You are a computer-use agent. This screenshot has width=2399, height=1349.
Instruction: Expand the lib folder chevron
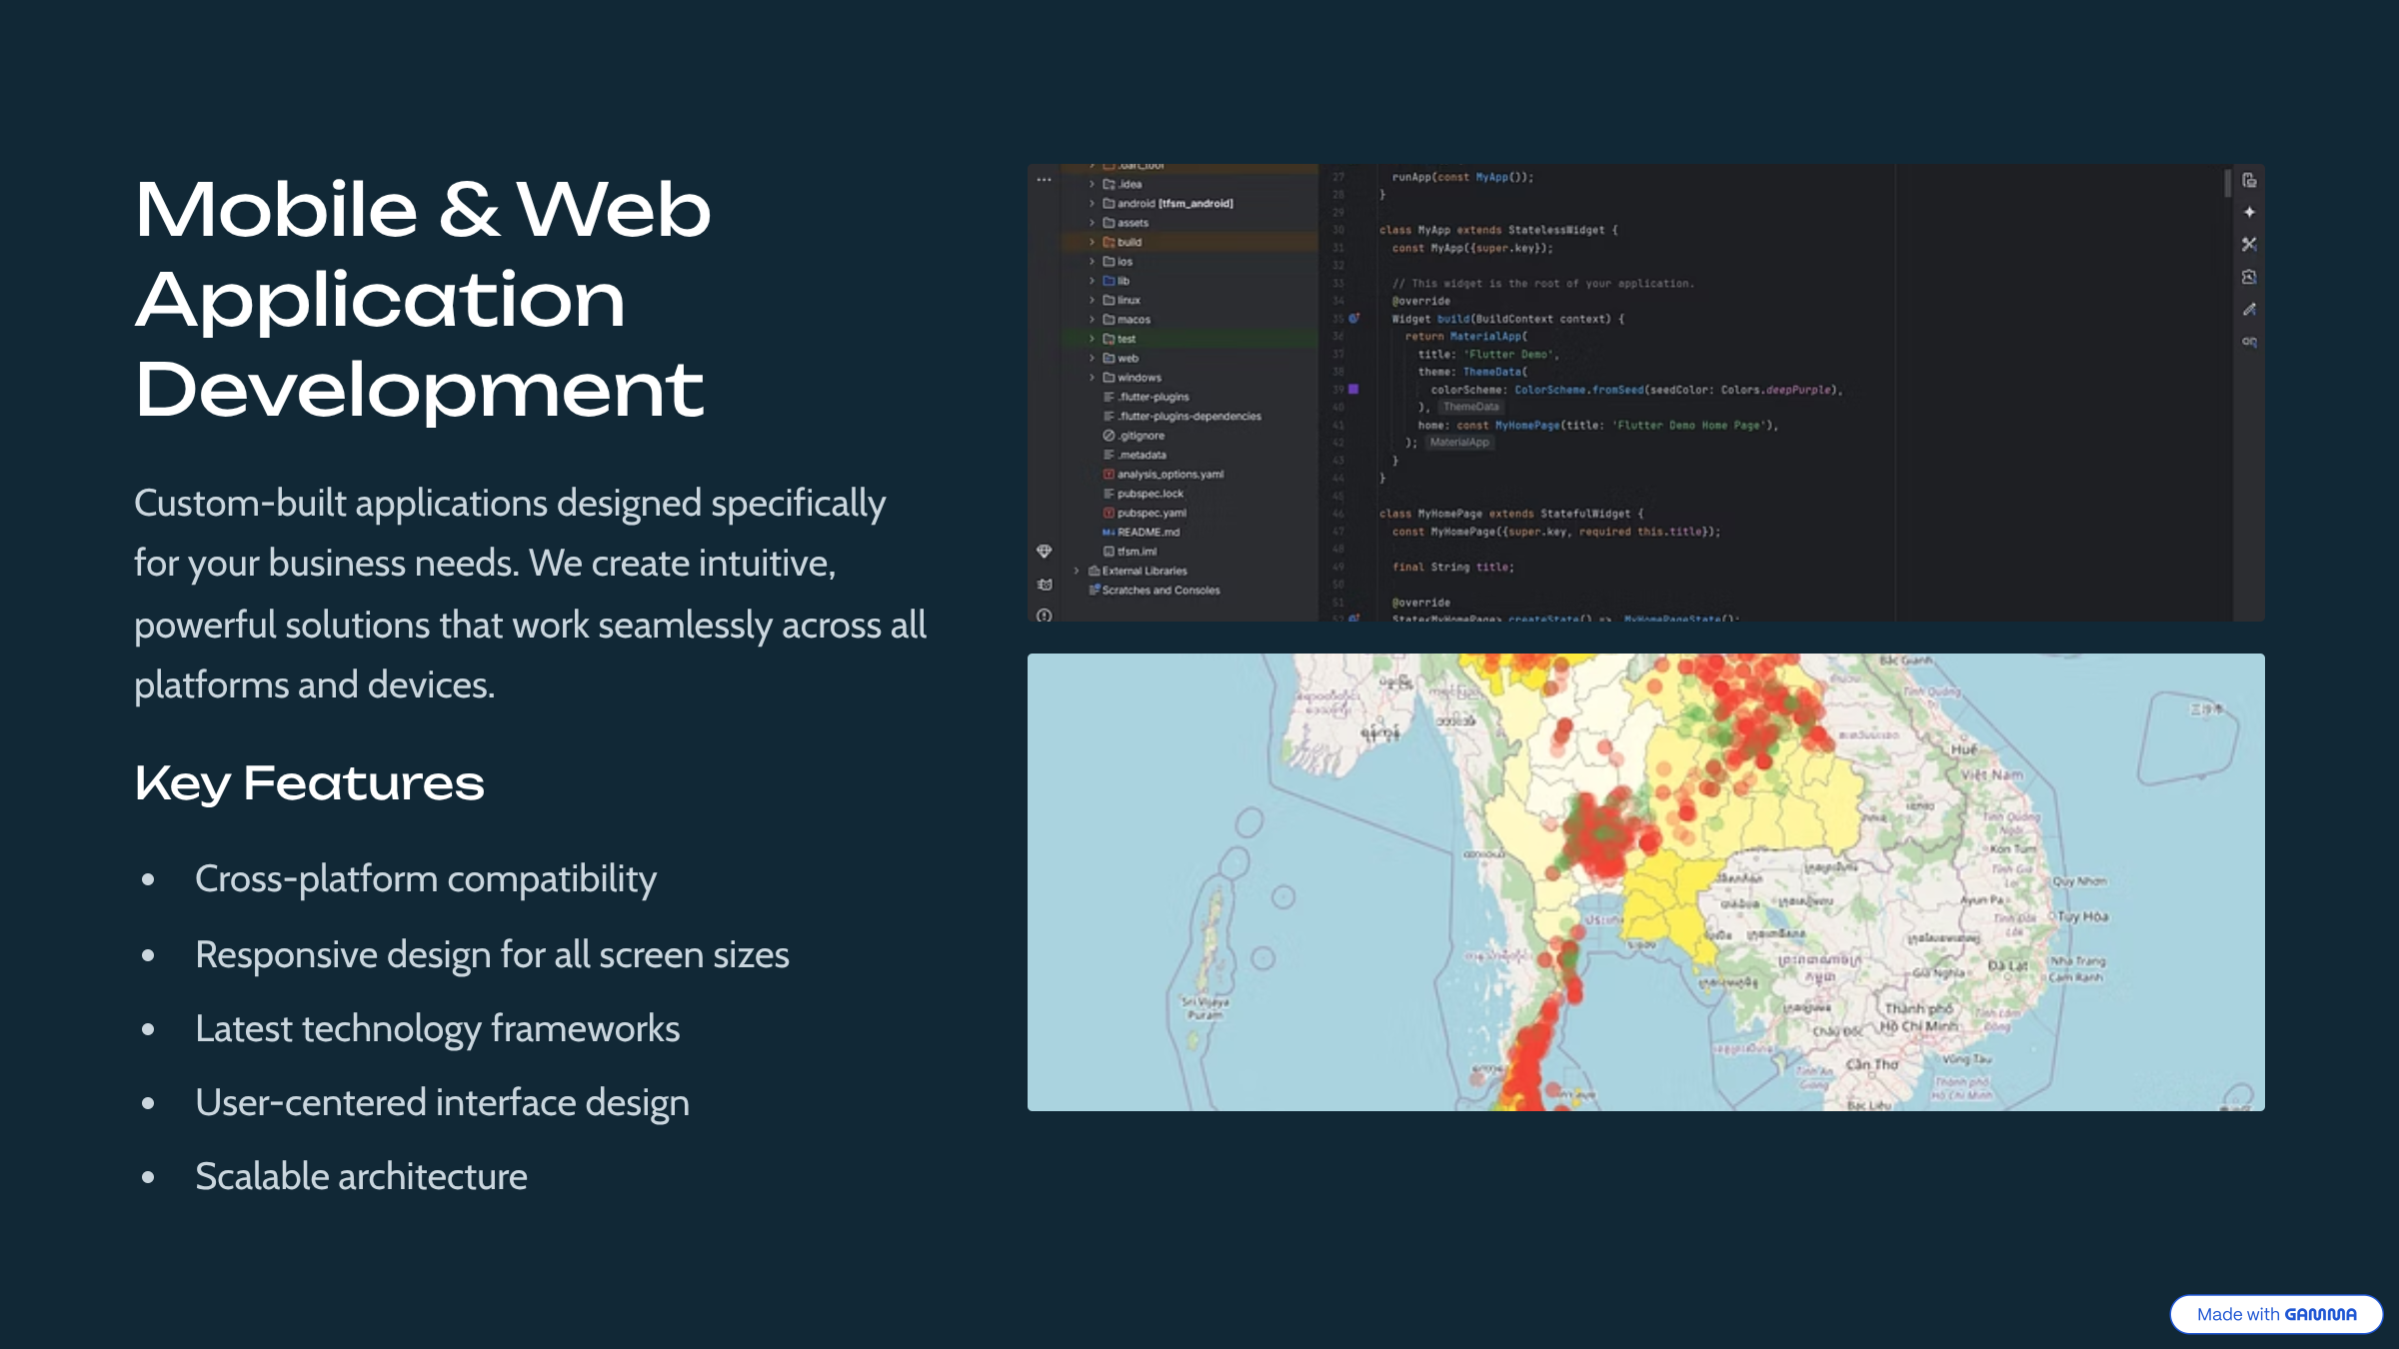pyautogui.click(x=1092, y=281)
